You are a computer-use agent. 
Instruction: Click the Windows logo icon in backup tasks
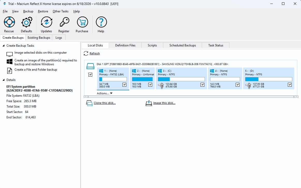click(x=9, y=62)
